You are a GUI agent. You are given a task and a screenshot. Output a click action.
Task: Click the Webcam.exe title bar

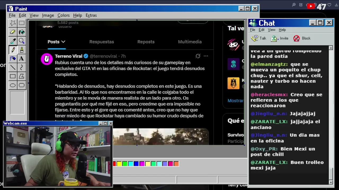(x=58, y=123)
